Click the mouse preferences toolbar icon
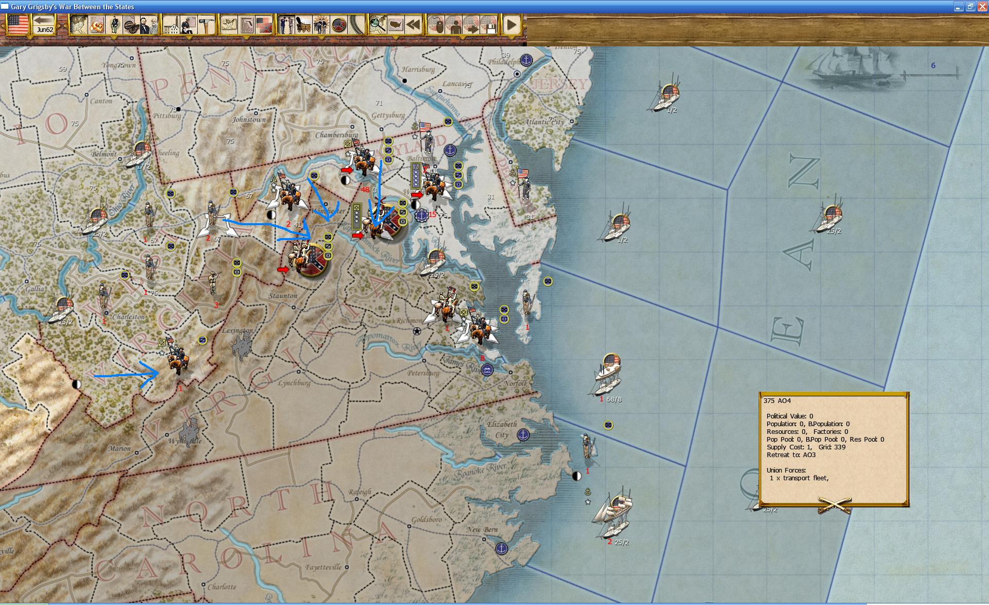The image size is (989, 605). [x=436, y=25]
